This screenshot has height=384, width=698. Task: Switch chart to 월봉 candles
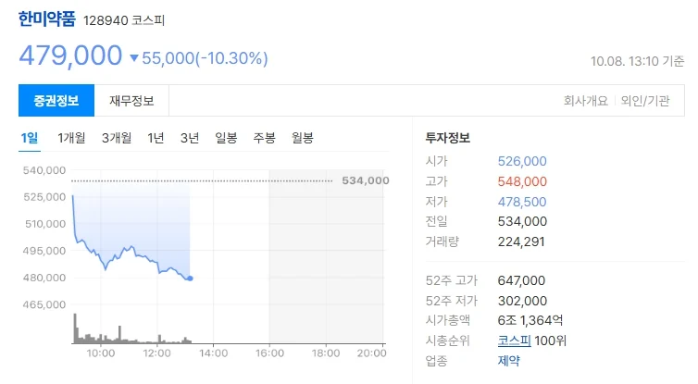(x=303, y=138)
